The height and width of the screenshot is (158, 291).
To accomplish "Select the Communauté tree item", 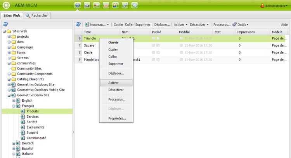I will [36, 138].
